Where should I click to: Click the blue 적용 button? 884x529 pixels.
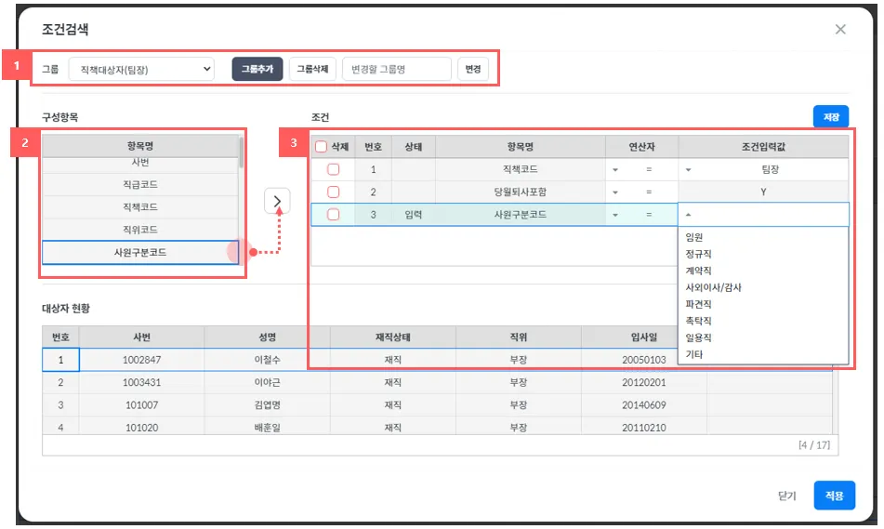coord(835,496)
